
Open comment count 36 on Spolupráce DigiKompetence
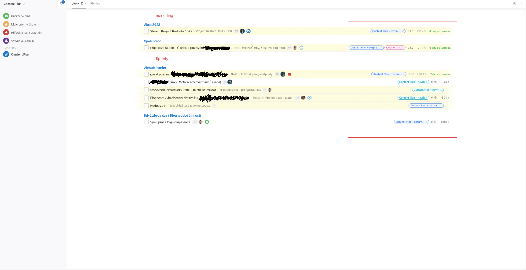[x=195, y=122]
